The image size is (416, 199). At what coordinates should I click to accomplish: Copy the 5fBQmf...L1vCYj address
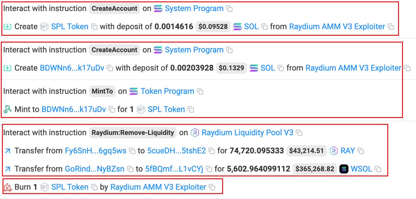pyautogui.click(x=209, y=169)
